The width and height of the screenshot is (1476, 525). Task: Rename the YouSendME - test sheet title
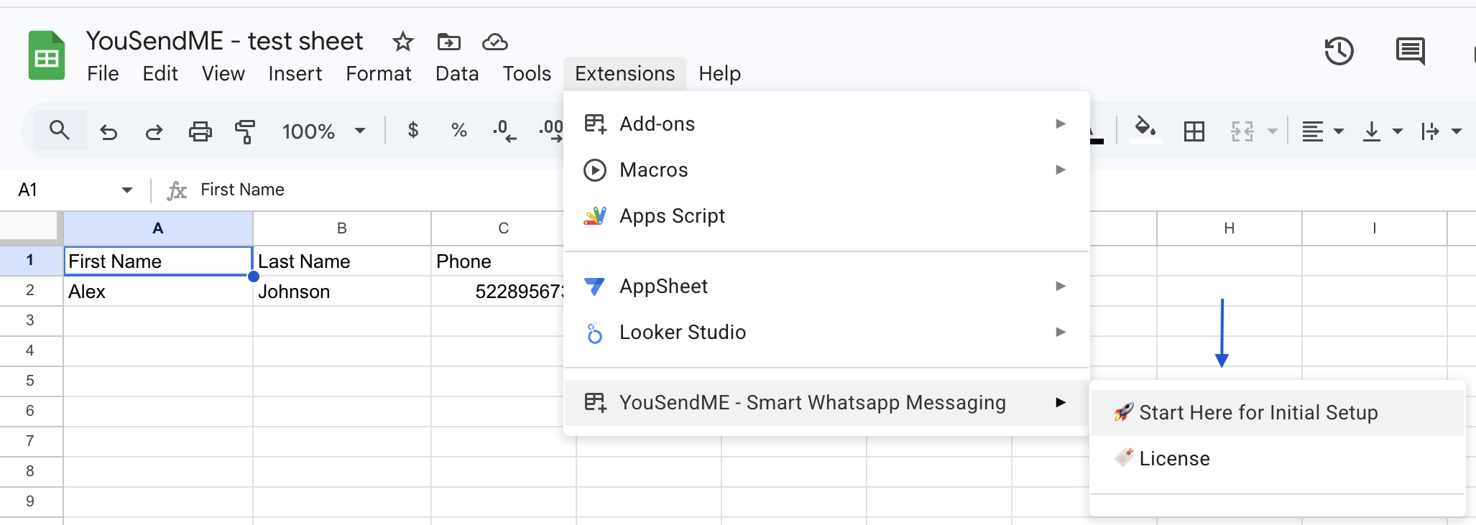click(224, 41)
